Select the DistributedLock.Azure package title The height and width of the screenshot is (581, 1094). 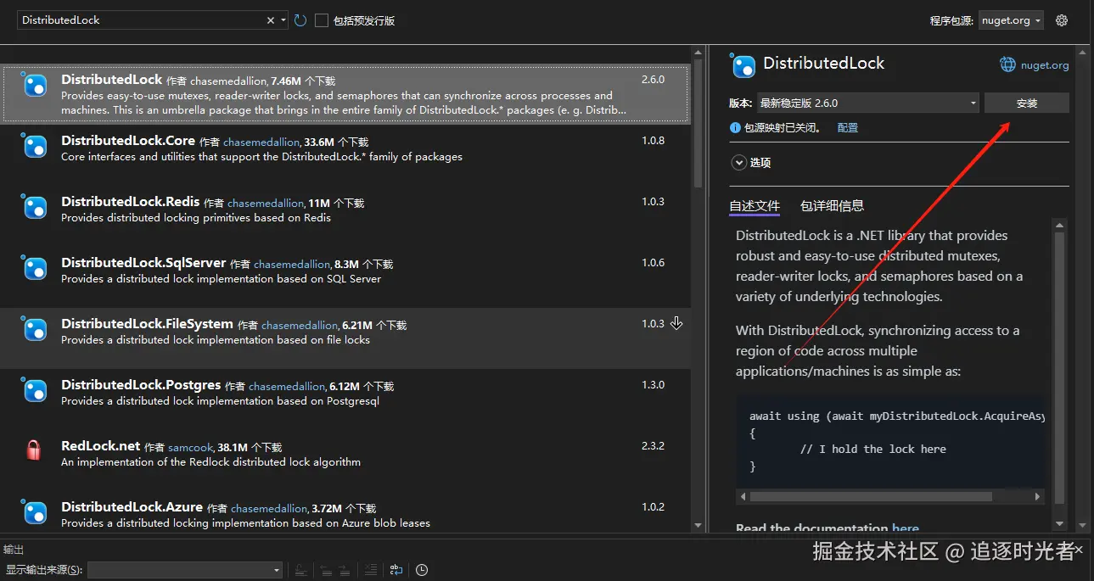tap(132, 506)
